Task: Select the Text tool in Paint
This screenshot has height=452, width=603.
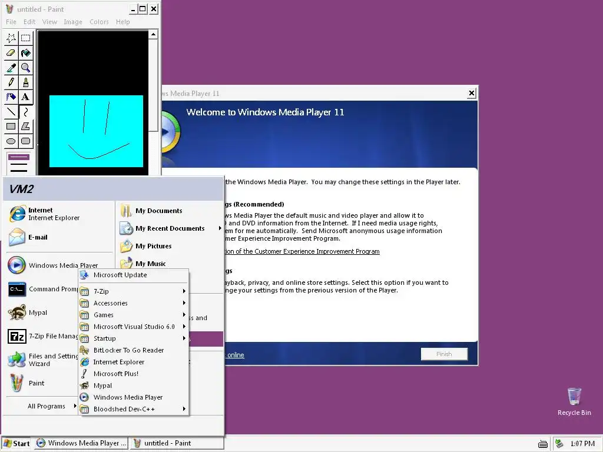Action: [26, 97]
